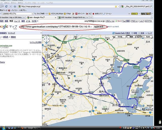
Task: Open the お気に入り red star toolbar item
Action: pos(98,14)
